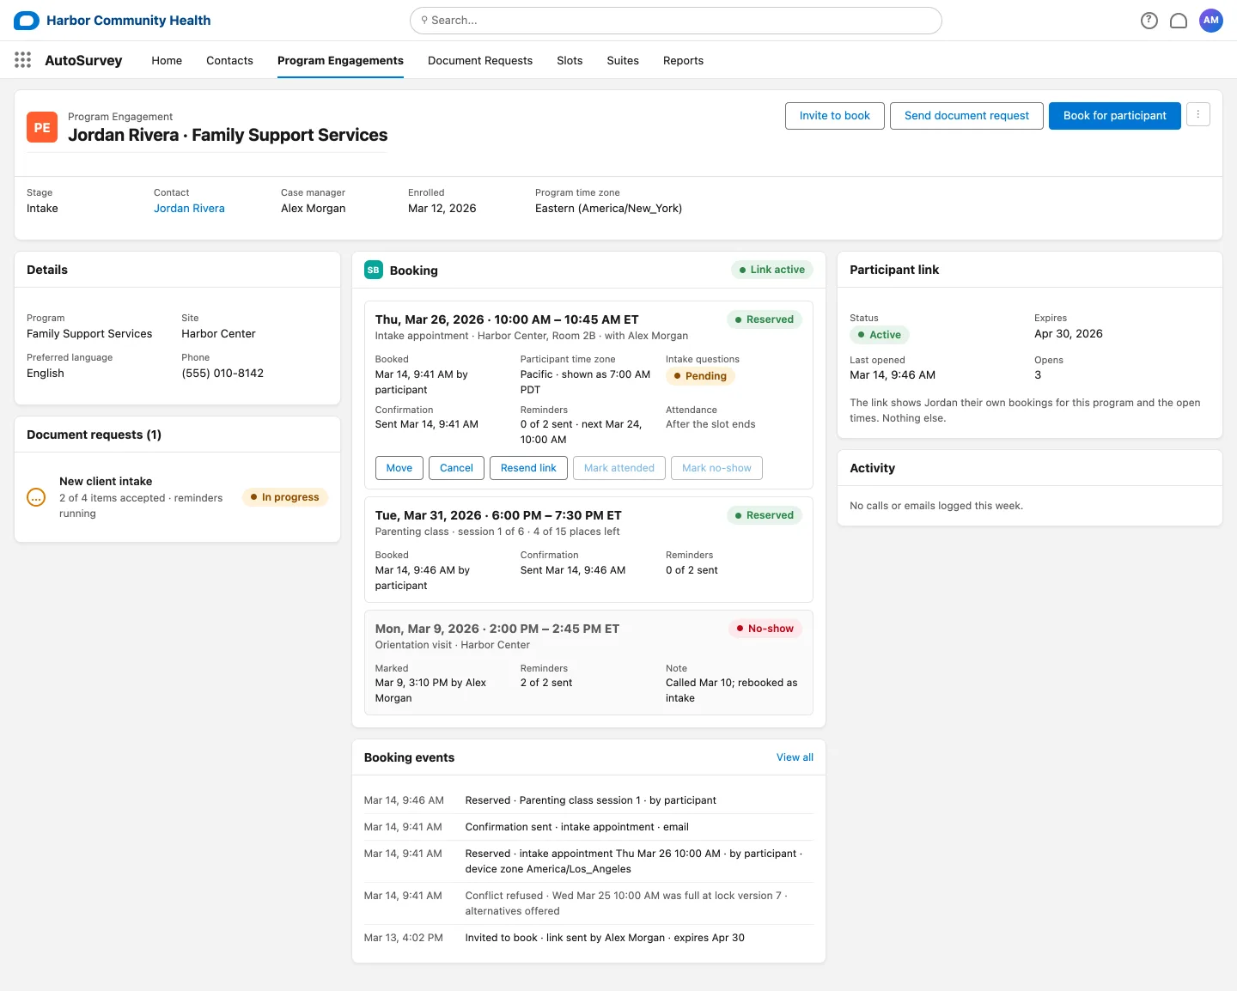Click Send document request button

click(x=966, y=116)
